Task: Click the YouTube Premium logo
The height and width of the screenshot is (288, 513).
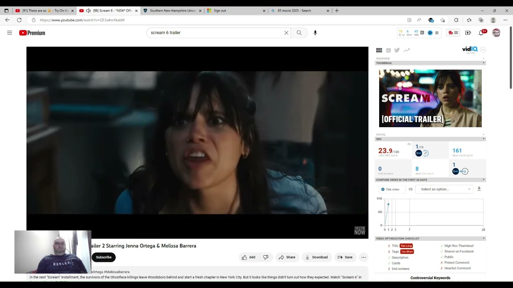Action: point(32,33)
